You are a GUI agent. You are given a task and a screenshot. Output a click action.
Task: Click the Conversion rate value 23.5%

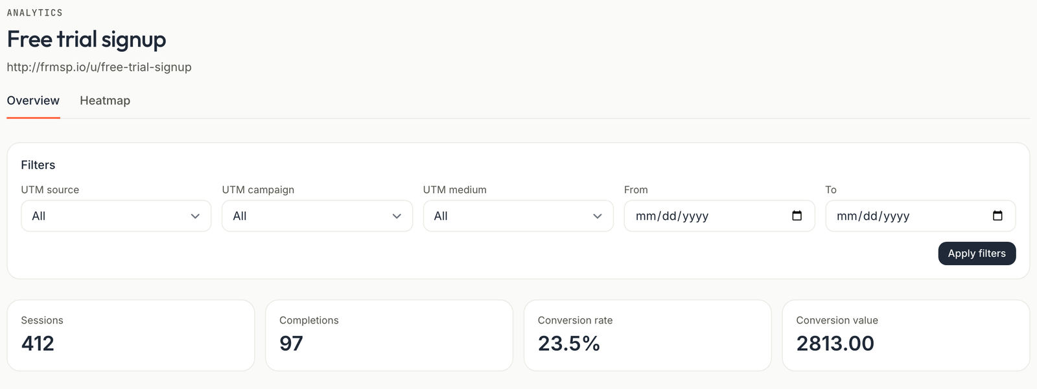pos(569,343)
